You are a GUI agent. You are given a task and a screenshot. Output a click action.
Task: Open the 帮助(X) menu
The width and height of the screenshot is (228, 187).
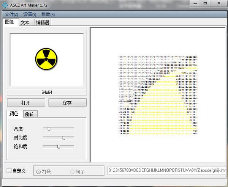tap(48, 14)
